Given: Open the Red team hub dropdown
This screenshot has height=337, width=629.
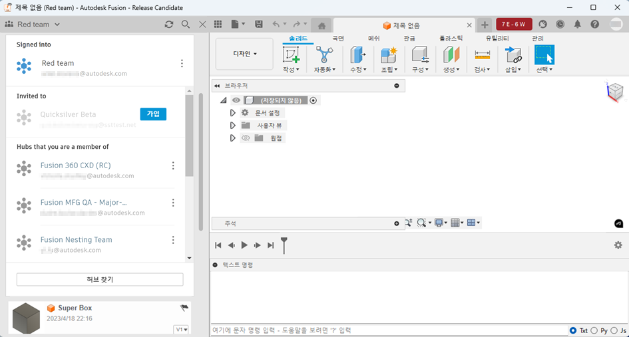Looking at the screenshot, I should [x=33, y=25].
